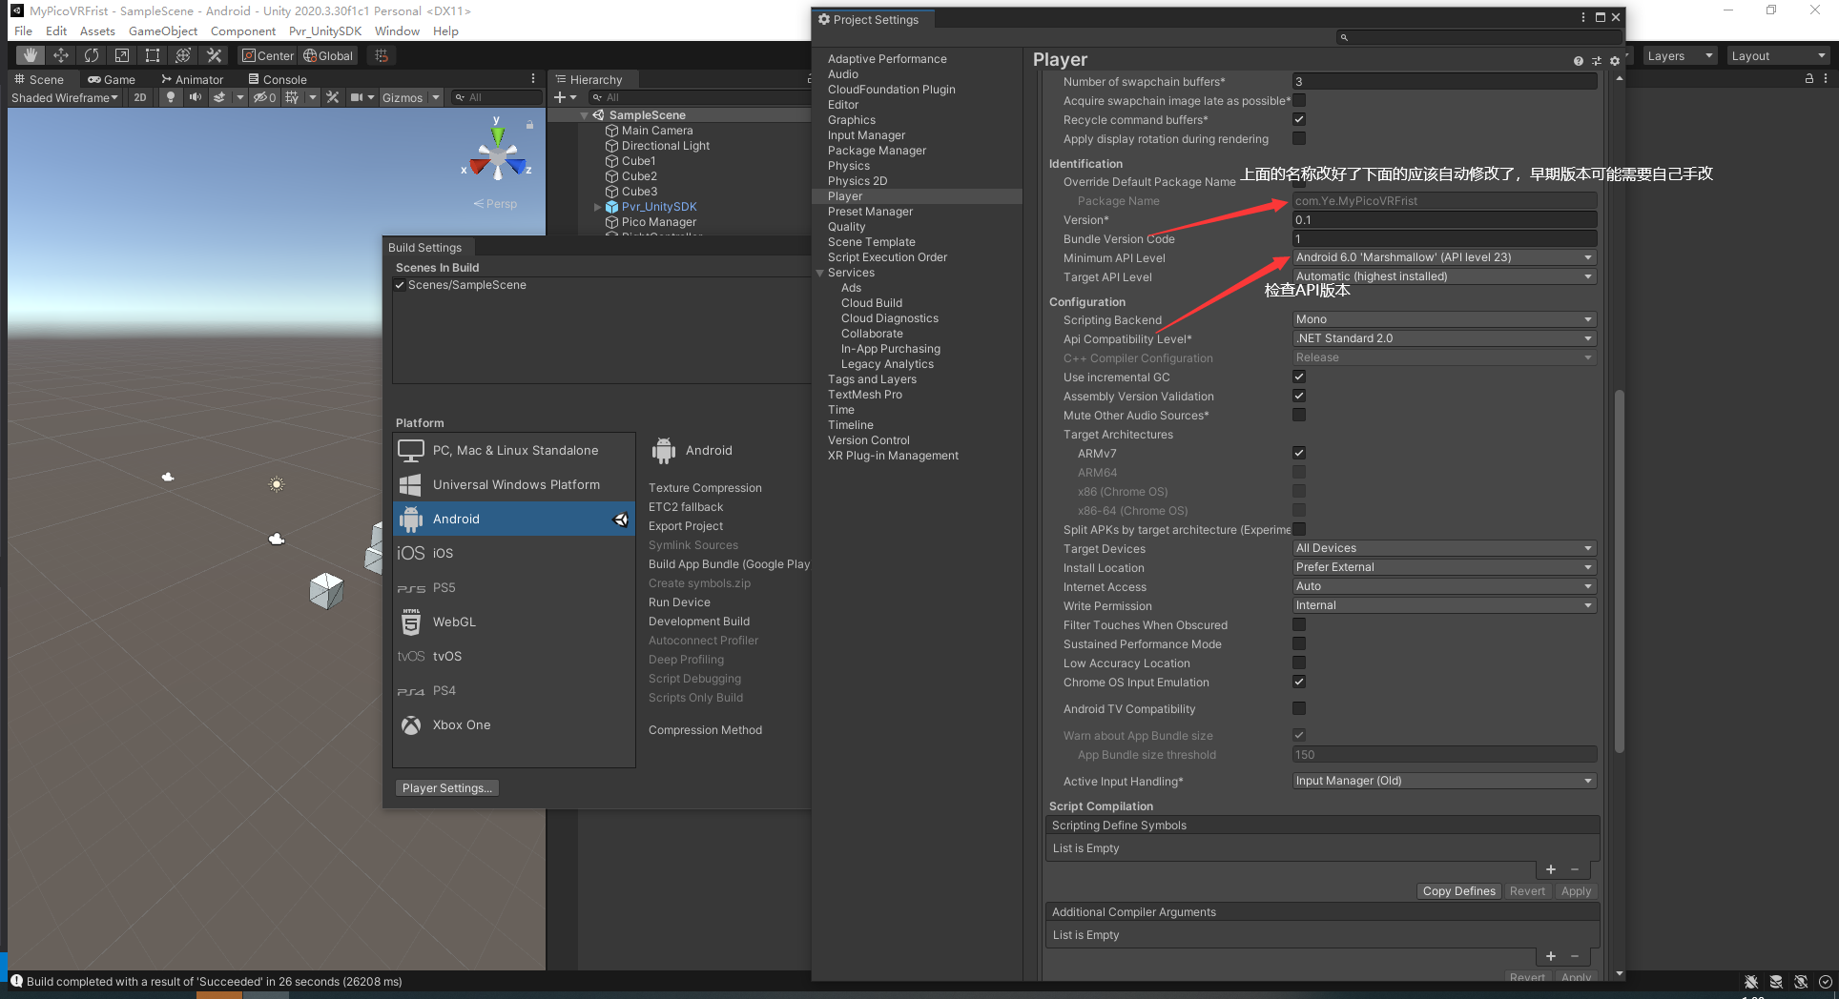This screenshot has height=999, width=1839.
Task: Switch to the Animator tab
Action: 193,79
